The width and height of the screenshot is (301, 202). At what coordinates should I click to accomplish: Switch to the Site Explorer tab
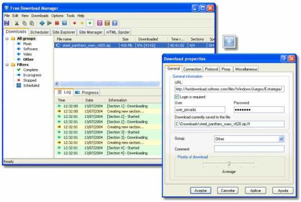click(x=64, y=32)
